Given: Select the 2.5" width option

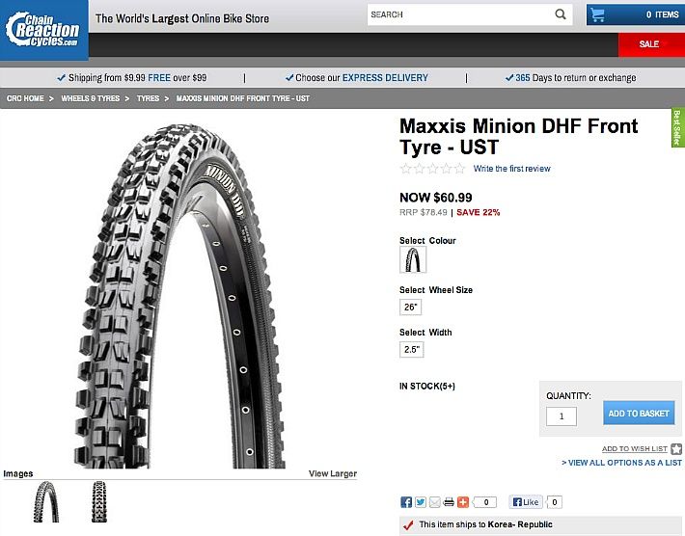Looking at the screenshot, I should (x=412, y=349).
